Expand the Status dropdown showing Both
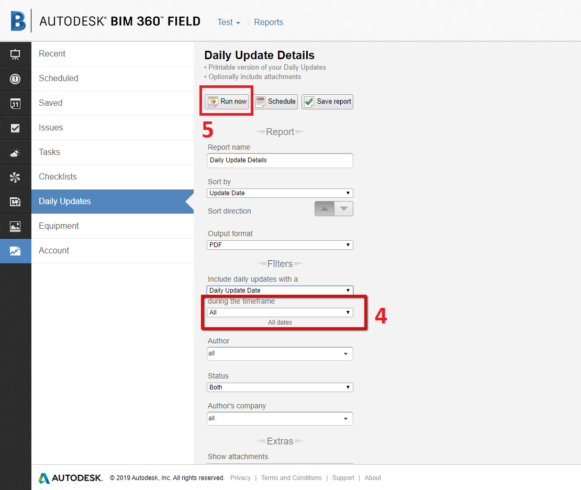 (x=280, y=387)
